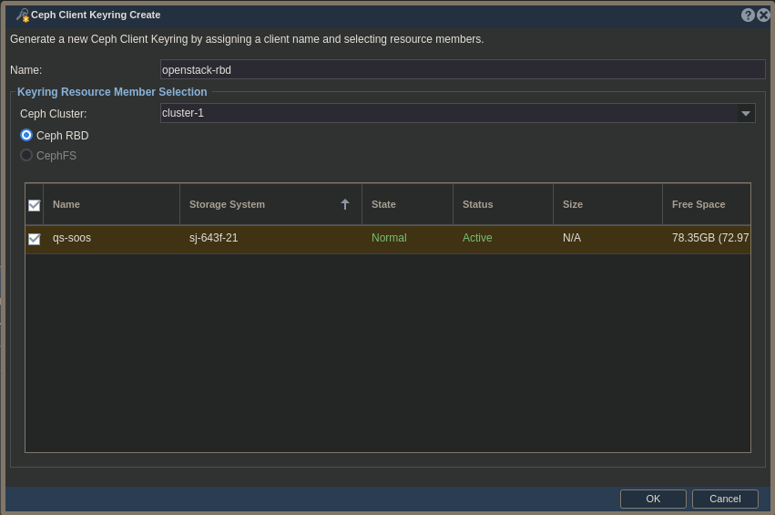775x515 pixels.
Task: Click the keyring icon in title bar
Action: 23,15
